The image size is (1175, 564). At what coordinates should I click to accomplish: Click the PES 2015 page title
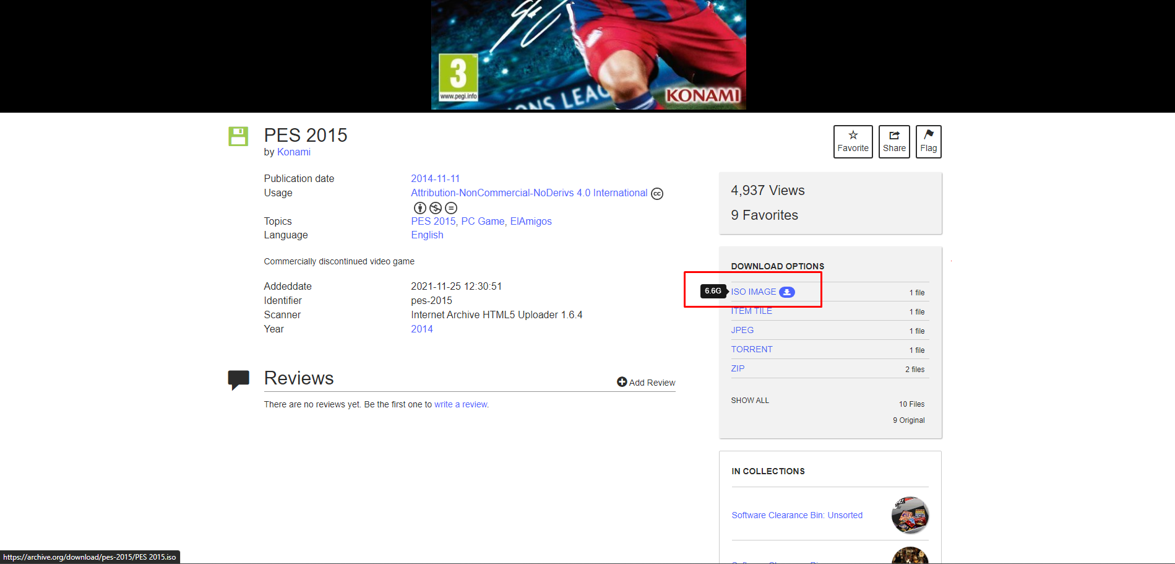[306, 135]
